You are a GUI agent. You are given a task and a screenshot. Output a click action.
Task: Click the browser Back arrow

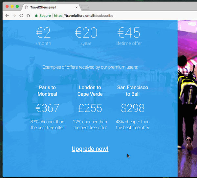pos(7,15)
